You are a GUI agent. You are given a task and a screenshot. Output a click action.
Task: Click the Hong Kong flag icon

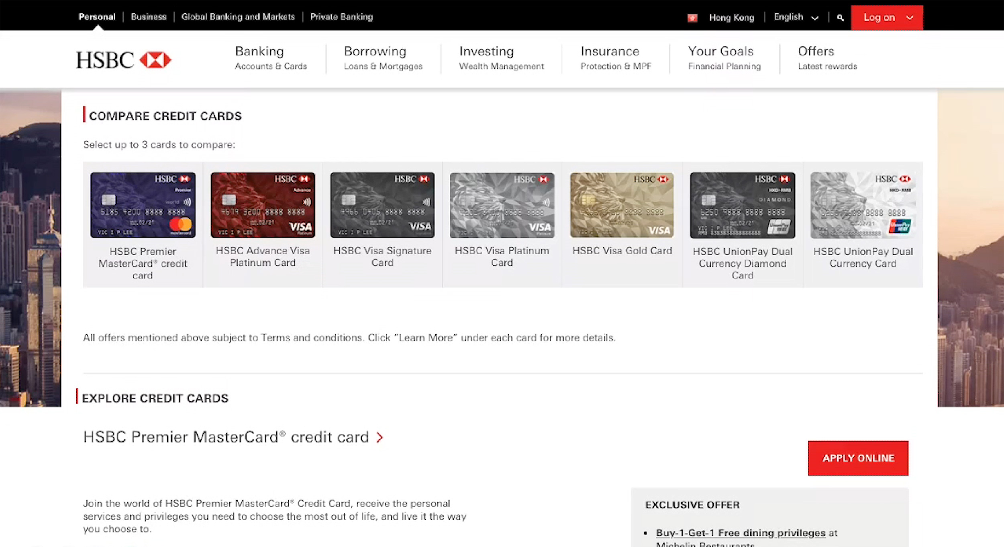pos(692,17)
